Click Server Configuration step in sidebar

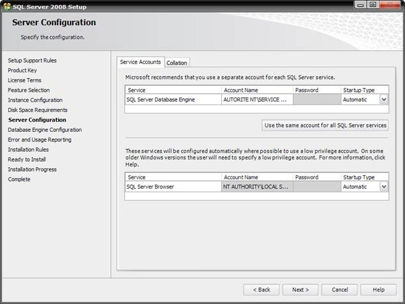[37, 120]
